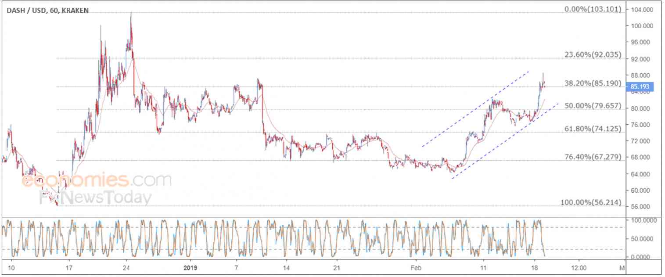Image resolution: width=665 pixels, height=277 pixels.
Task: Select the 0.00%(103.101) Fibonacci level label
Action: tap(593, 9)
